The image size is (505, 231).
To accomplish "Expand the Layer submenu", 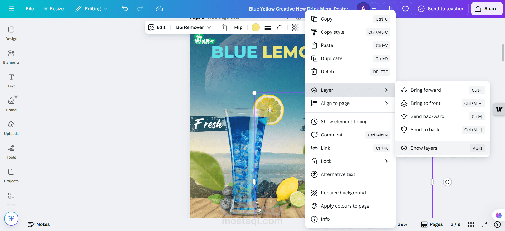I will (350, 90).
